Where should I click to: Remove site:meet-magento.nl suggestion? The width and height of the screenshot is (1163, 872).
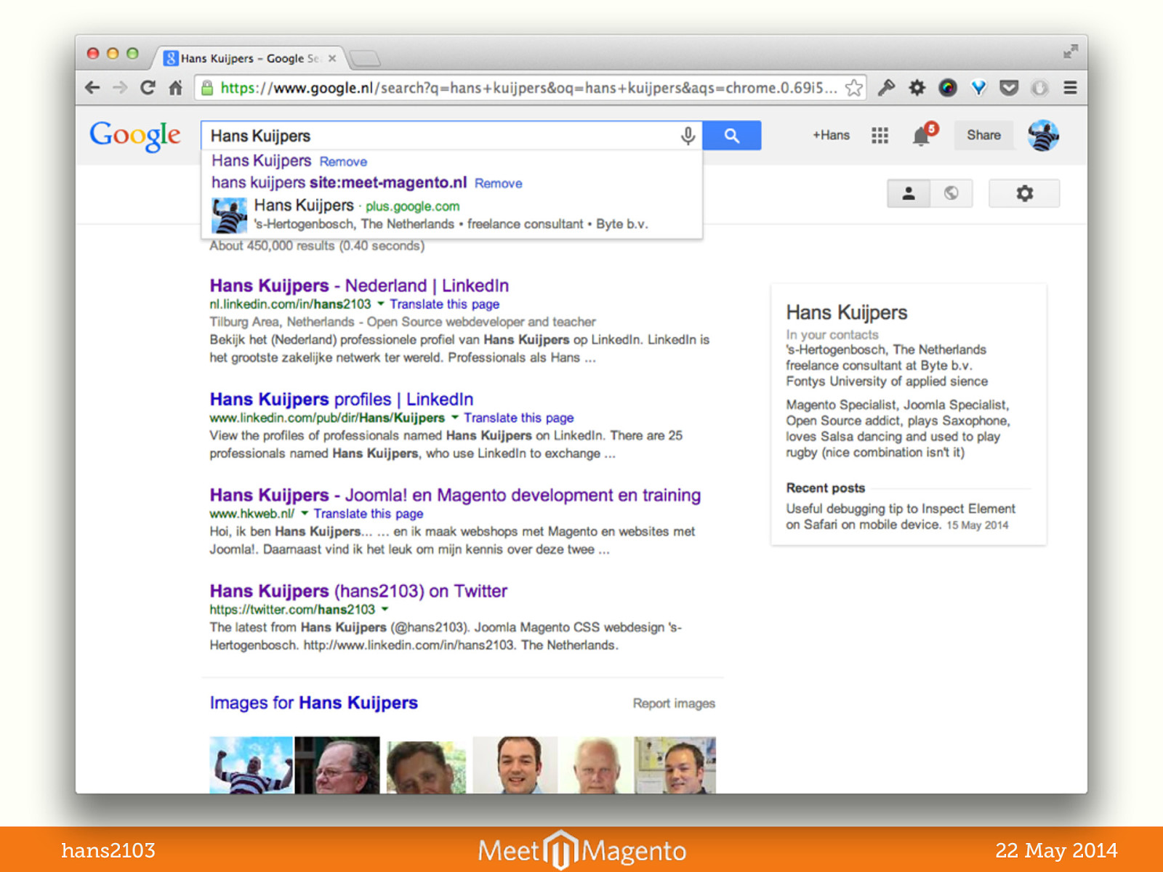(x=499, y=184)
